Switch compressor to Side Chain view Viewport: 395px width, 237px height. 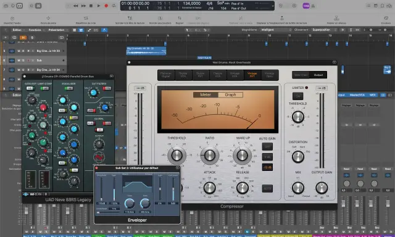point(301,75)
